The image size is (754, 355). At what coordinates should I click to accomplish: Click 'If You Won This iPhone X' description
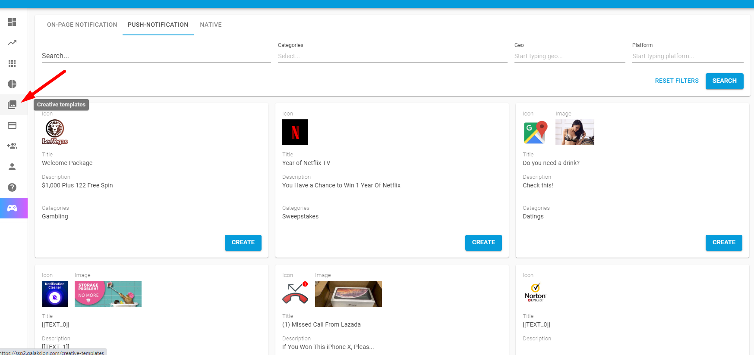[328, 347]
